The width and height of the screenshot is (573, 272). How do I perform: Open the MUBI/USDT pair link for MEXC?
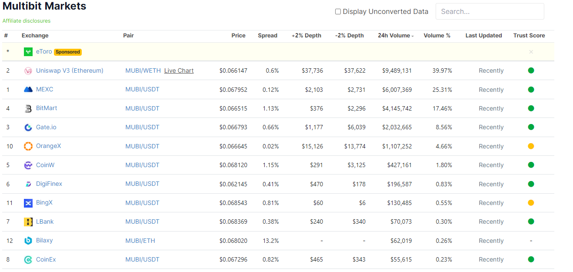tap(143, 90)
